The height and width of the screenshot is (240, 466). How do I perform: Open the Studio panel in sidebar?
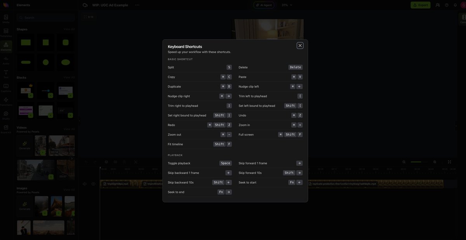point(6,116)
